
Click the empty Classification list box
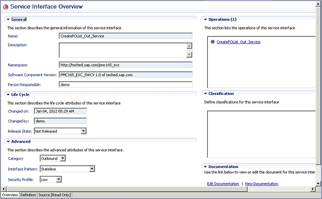(x=261, y=134)
